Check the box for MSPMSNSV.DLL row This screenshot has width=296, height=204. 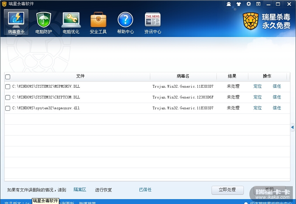tap(8, 87)
